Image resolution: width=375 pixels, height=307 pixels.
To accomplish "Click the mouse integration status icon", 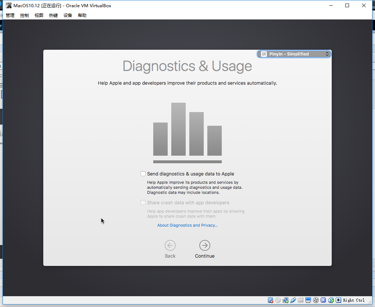I will pyautogui.click(x=331, y=300).
